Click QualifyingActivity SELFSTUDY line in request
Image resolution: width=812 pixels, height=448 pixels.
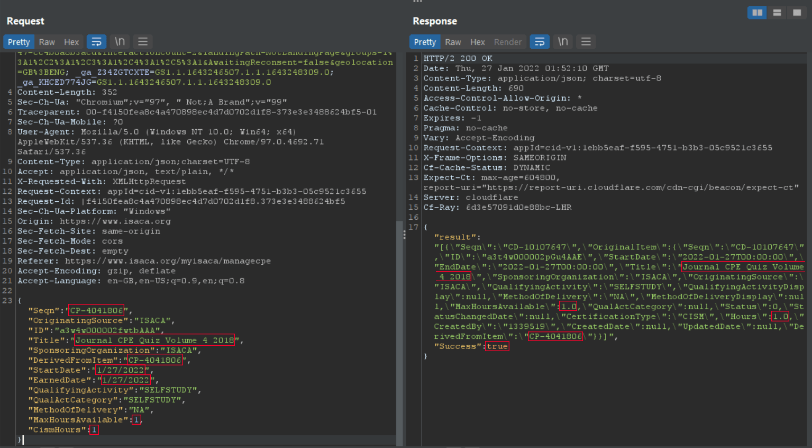[x=115, y=390]
